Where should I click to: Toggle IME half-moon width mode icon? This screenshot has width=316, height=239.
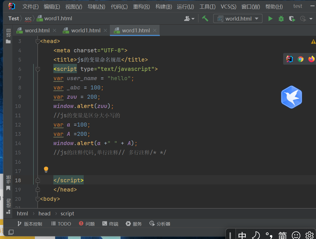256,235
